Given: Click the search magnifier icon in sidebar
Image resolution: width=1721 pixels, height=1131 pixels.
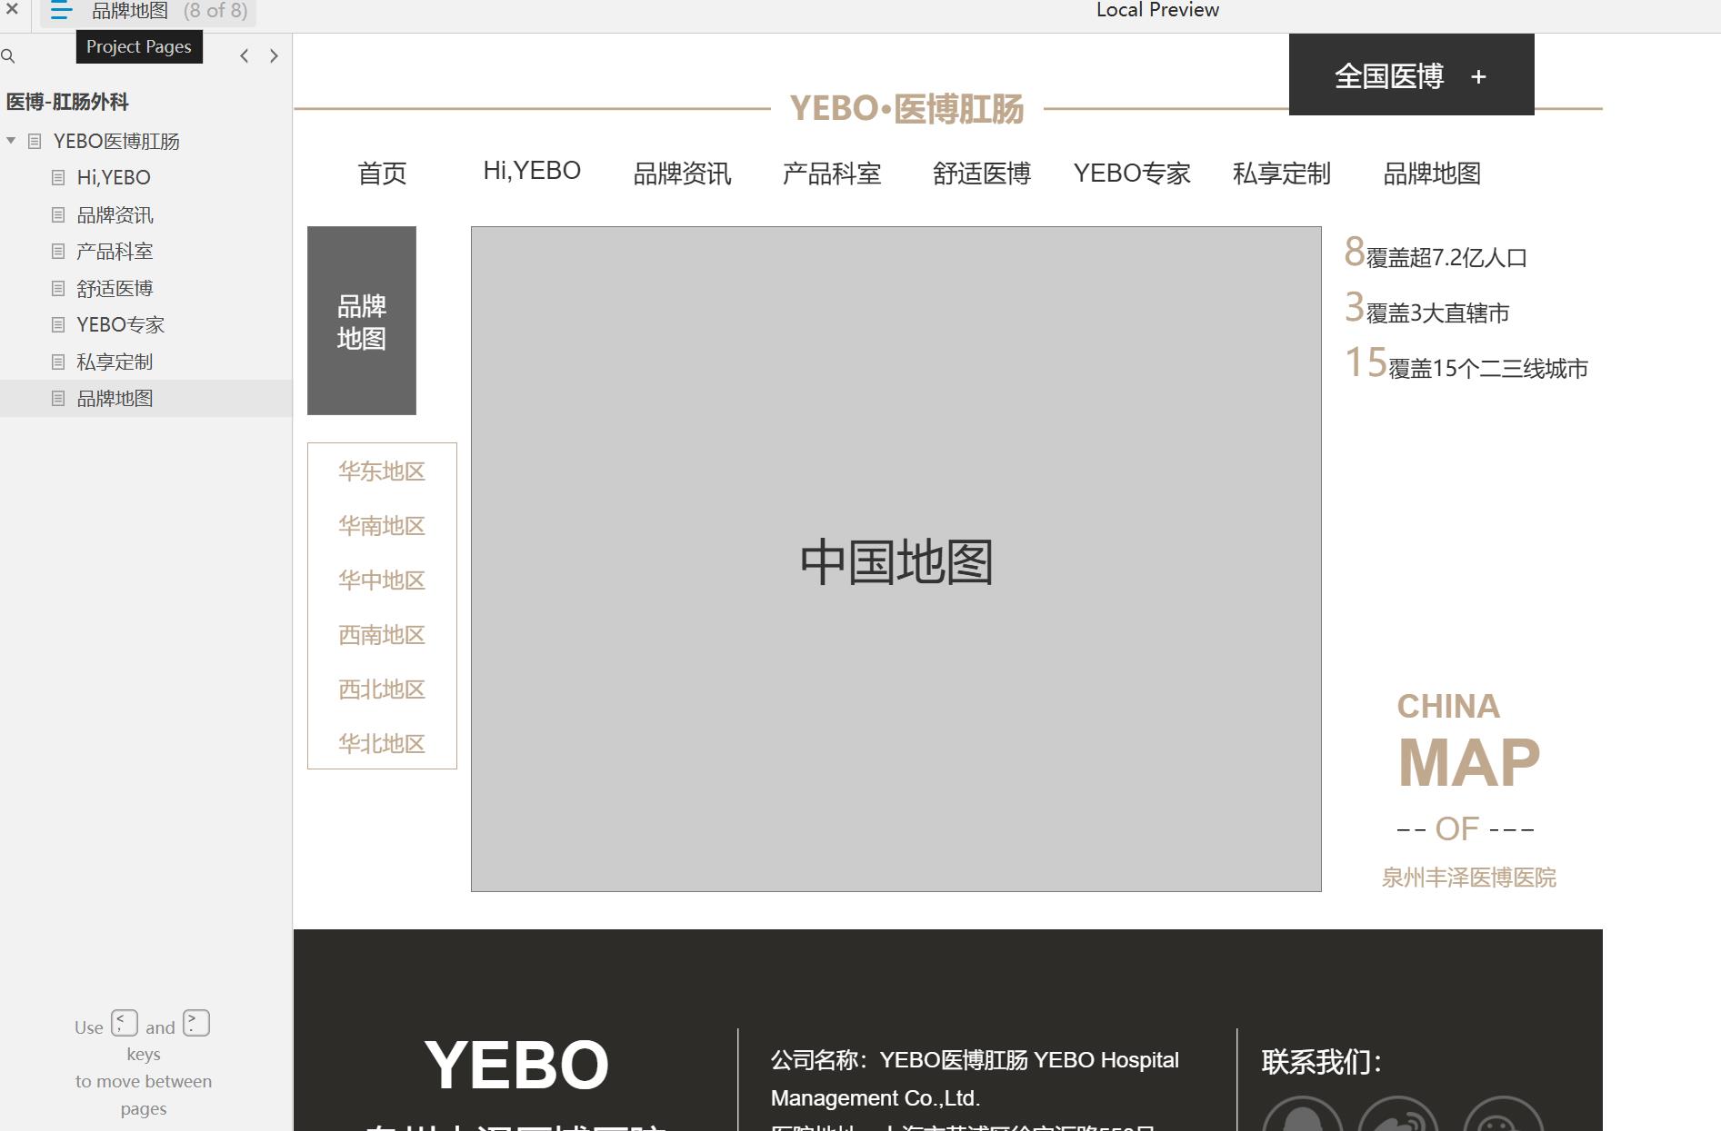Looking at the screenshot, I should pyautogui.click(x=8, y=56).
